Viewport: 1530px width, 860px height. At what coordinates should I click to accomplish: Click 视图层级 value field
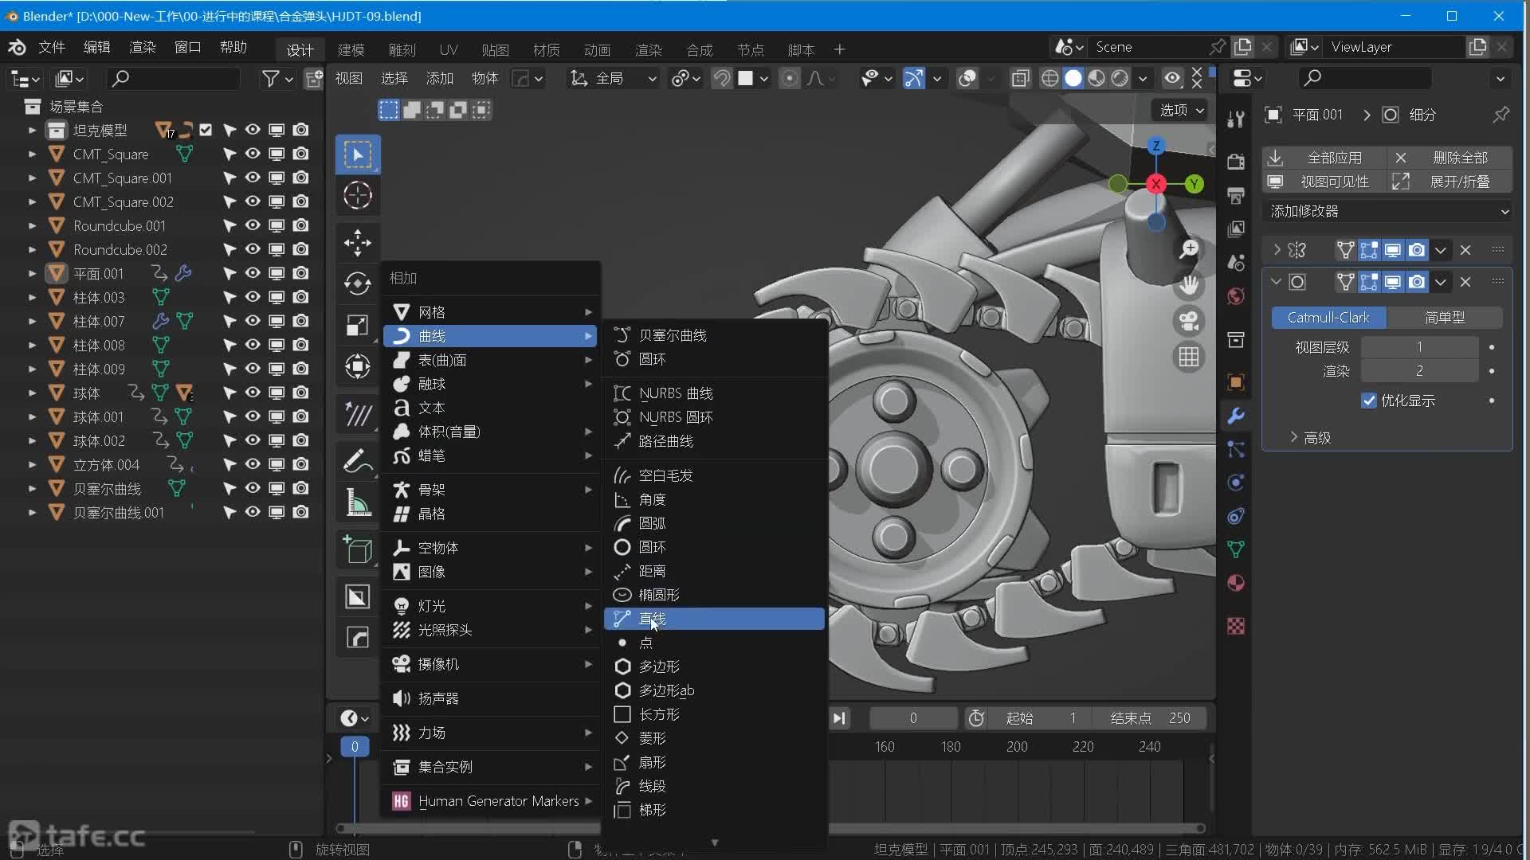tap(1418, 347)
